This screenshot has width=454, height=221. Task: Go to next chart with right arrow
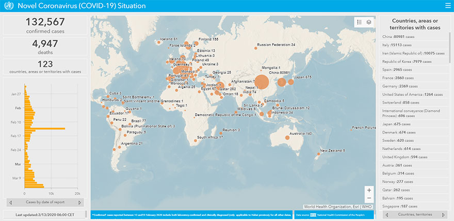tap(83, 201)
